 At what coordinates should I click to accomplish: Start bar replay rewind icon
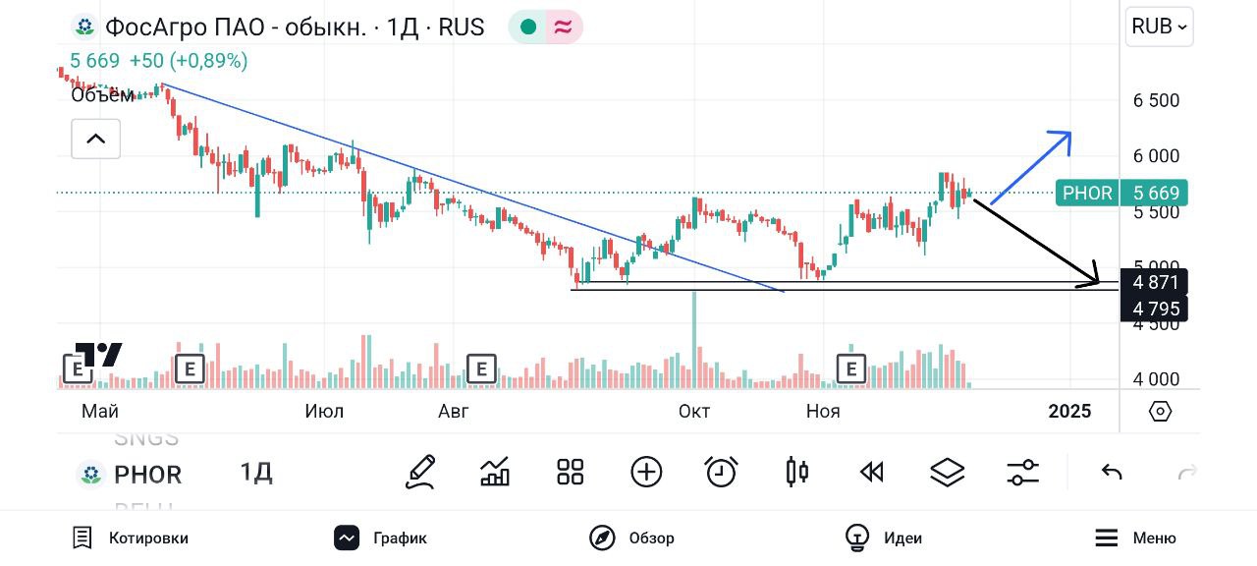click(x=872, y=473)
